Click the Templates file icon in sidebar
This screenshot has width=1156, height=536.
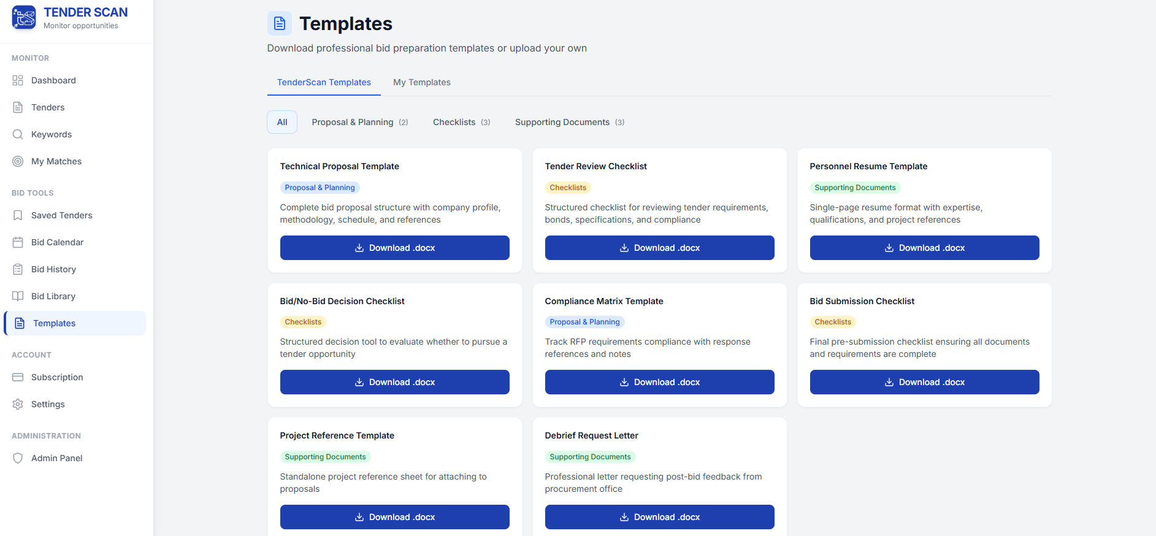coord(20,323)
